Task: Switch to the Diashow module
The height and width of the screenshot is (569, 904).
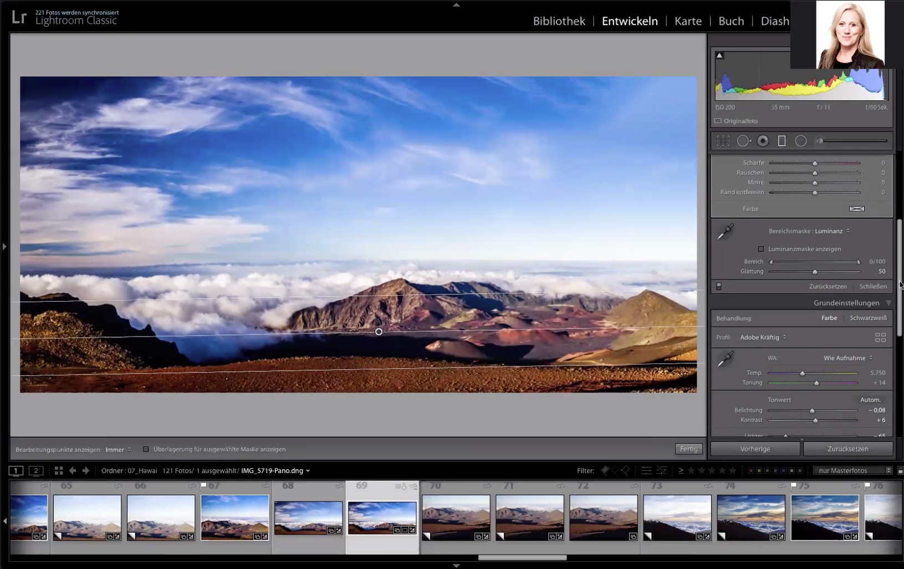Action: click(775, 21)
